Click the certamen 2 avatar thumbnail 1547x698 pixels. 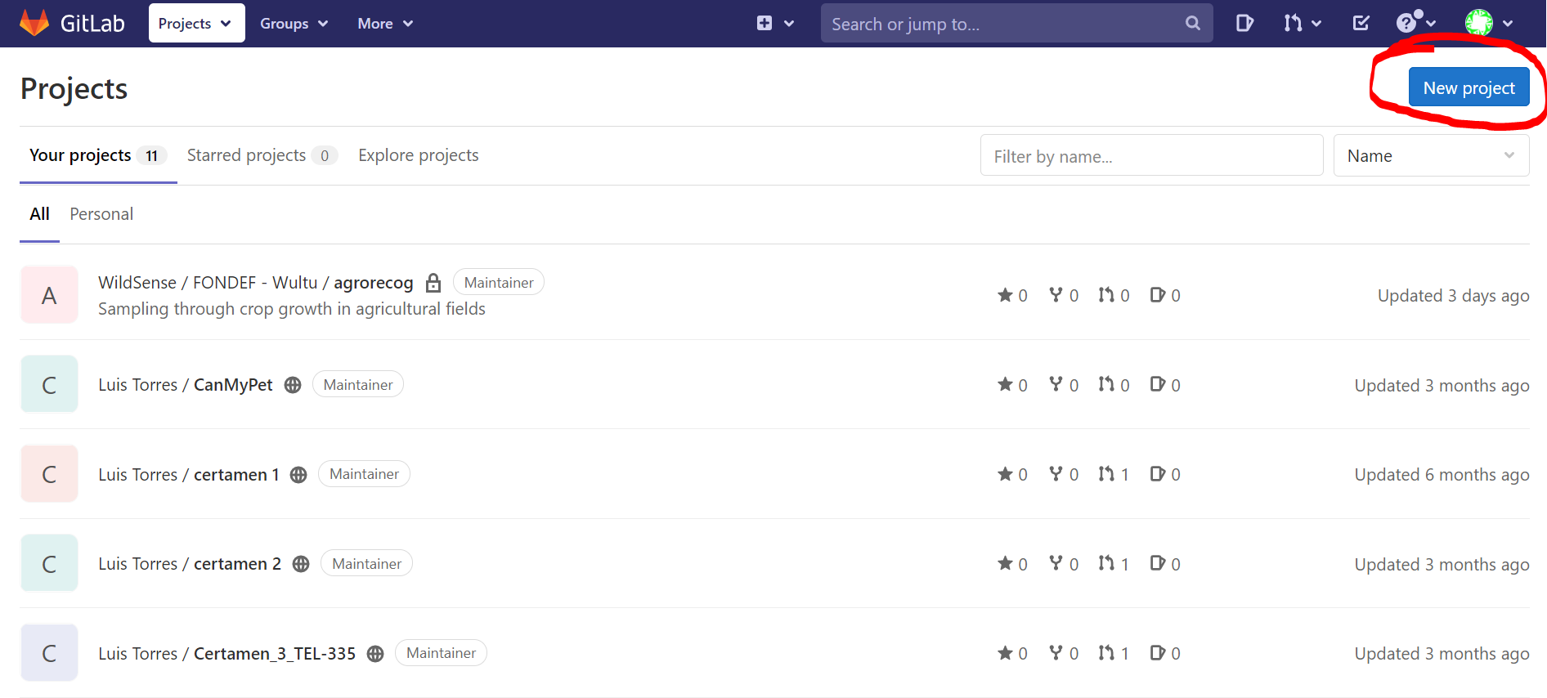(49, 563)
